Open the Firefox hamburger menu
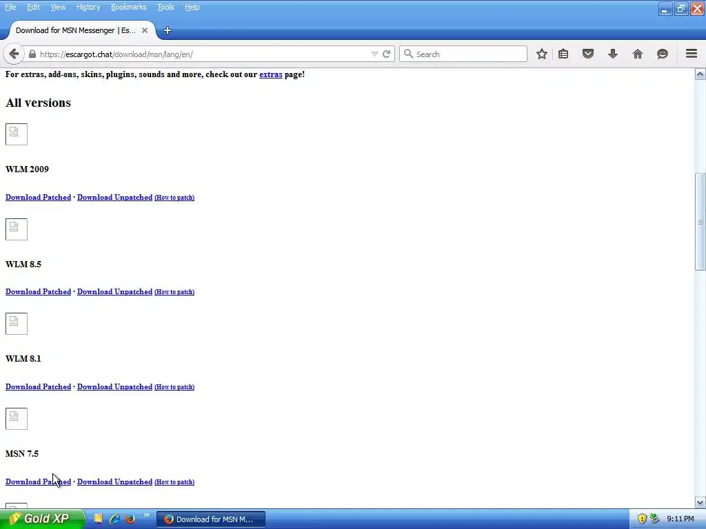 692,54
